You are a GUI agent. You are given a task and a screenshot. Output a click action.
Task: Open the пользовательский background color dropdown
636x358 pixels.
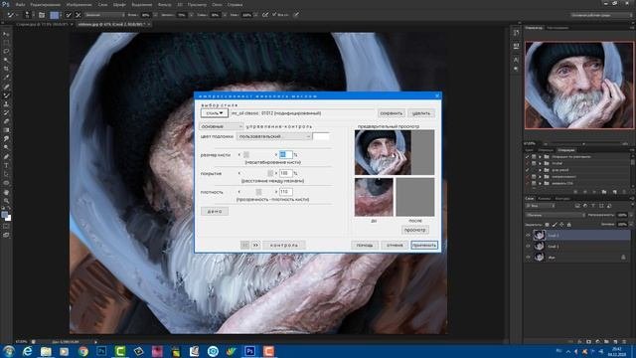(274, 137)
